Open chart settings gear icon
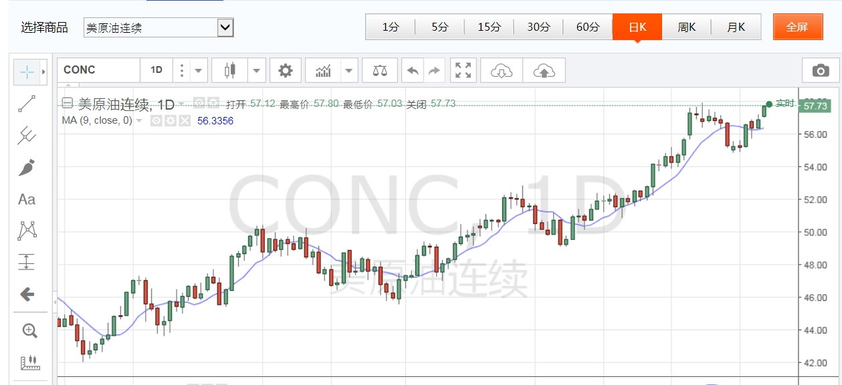This screenshot has height=385, width=842. [286, 70]
